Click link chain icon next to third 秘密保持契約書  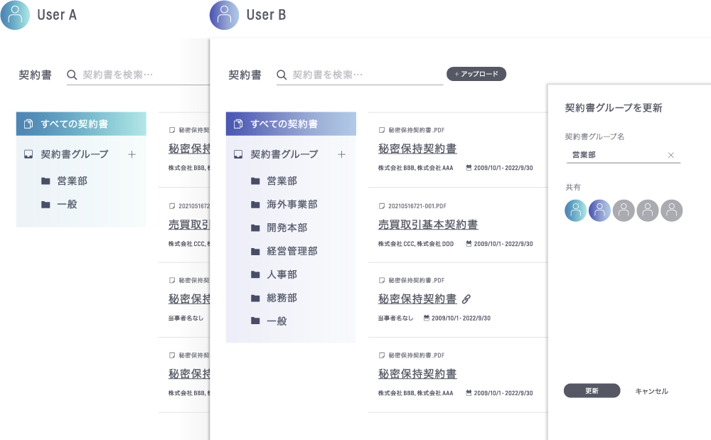click(466, 299)
